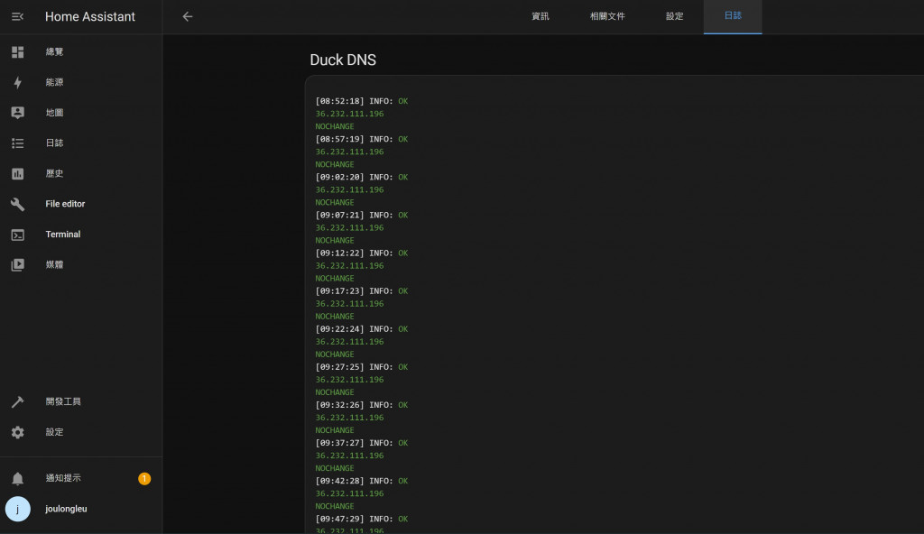Click the user avatar circle j

pos(18,509)
